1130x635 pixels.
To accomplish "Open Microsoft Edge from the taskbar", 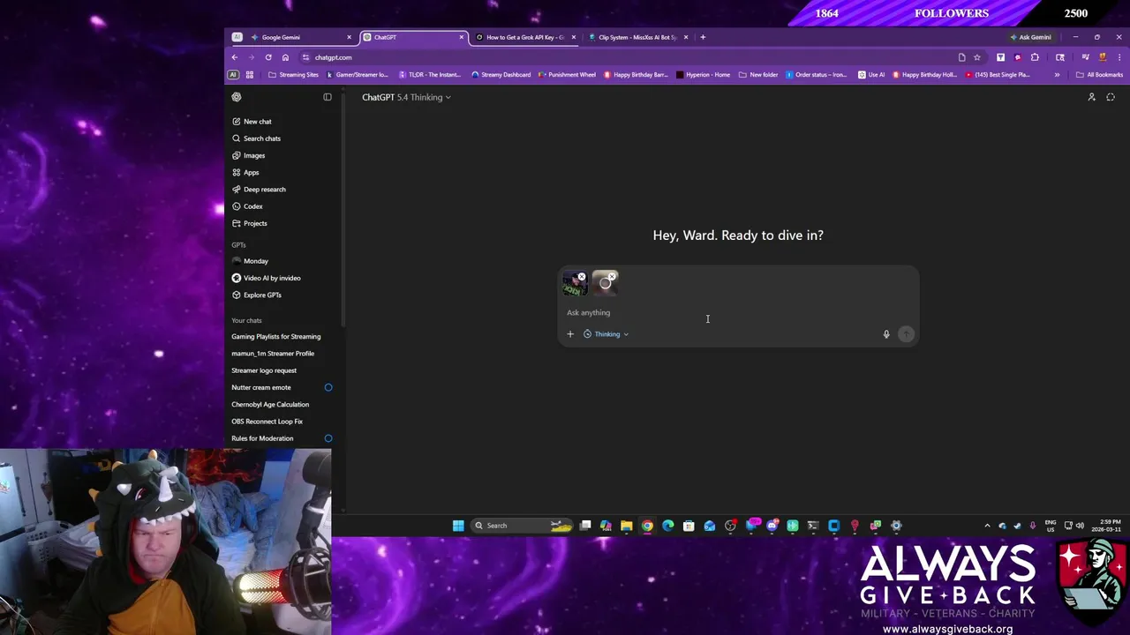I will (x=667, y=526).
